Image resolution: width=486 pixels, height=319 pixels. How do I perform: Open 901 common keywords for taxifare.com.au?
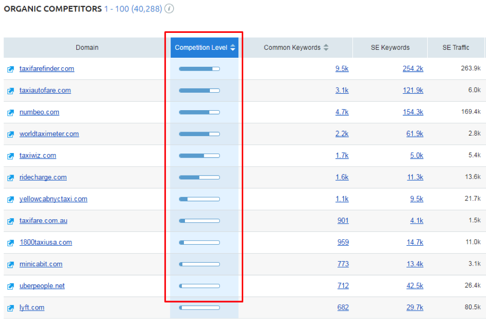343,220
